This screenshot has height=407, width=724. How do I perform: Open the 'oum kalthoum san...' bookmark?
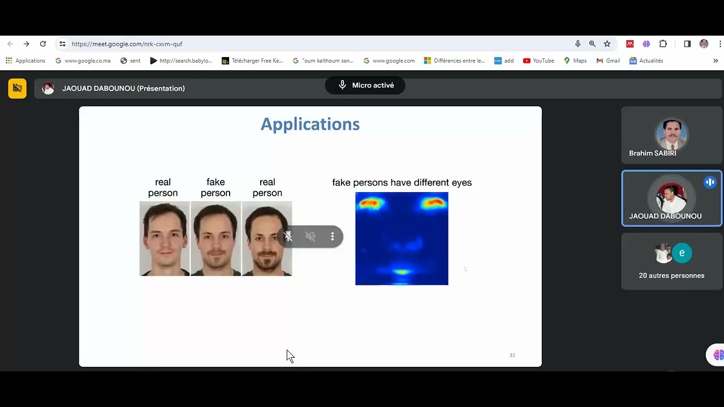(323, 60)
